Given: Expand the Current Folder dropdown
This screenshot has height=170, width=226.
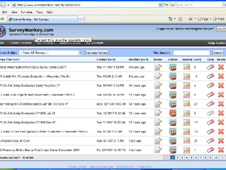Looking at the screenshot, I should [81, 53].
